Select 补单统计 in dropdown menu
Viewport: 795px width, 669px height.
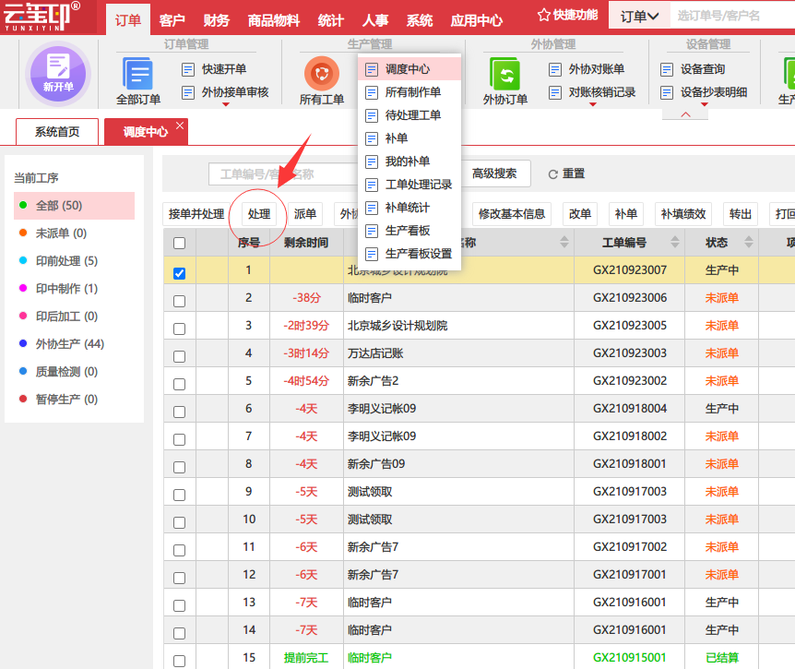409,208
